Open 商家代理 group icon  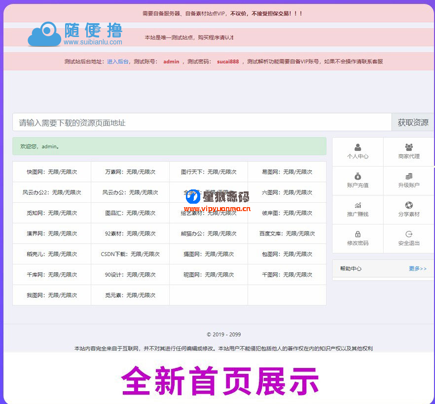[409, 147]
